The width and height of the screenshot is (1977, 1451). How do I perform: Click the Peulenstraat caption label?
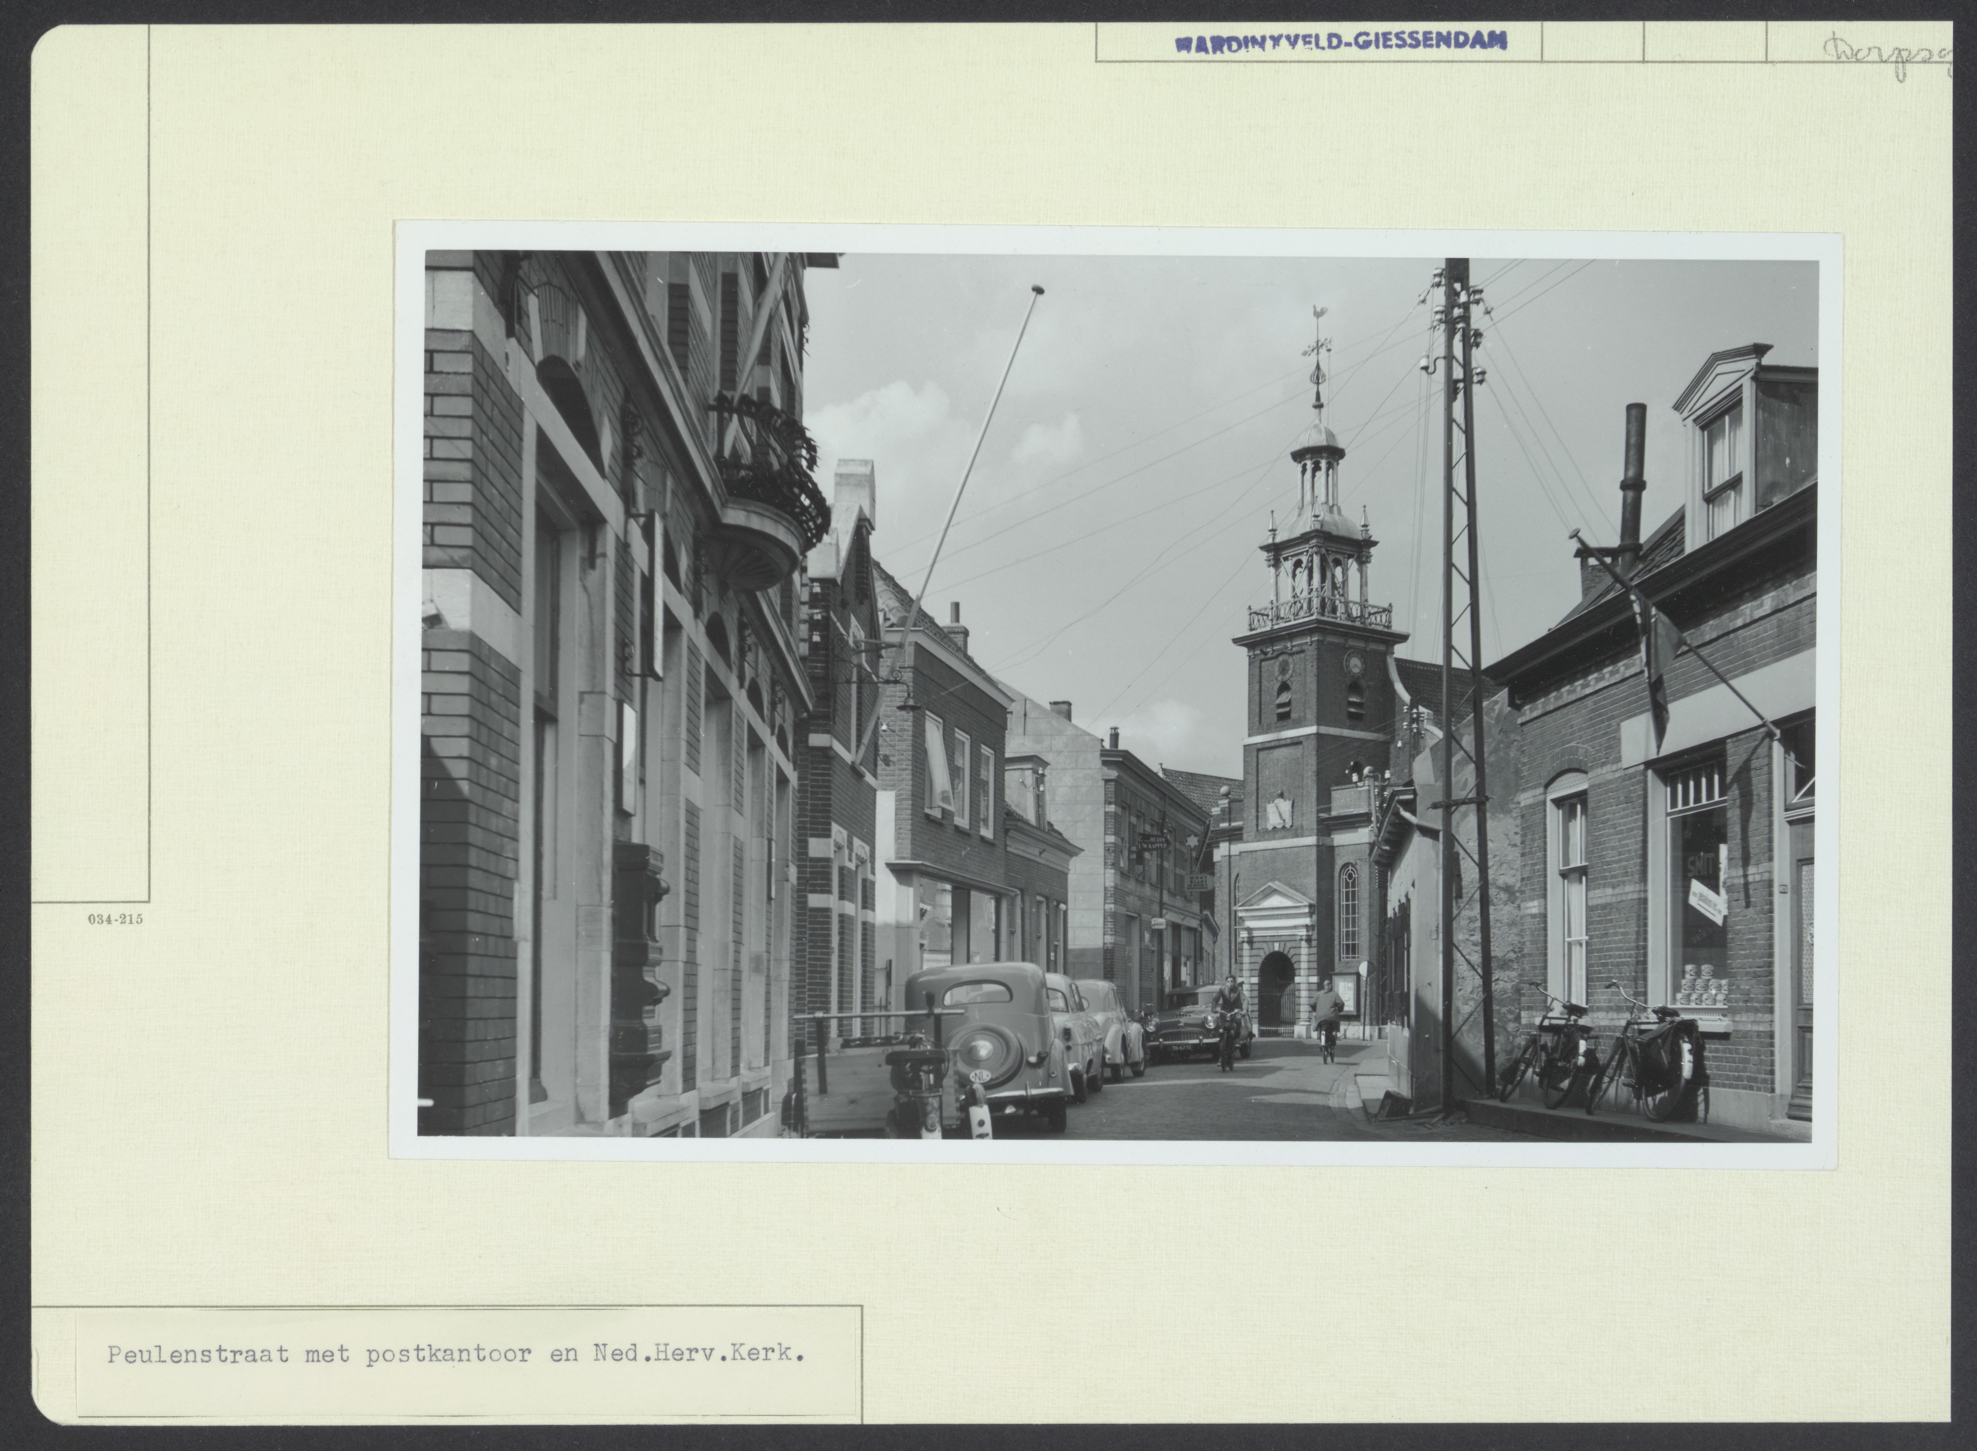point(456,1354)
